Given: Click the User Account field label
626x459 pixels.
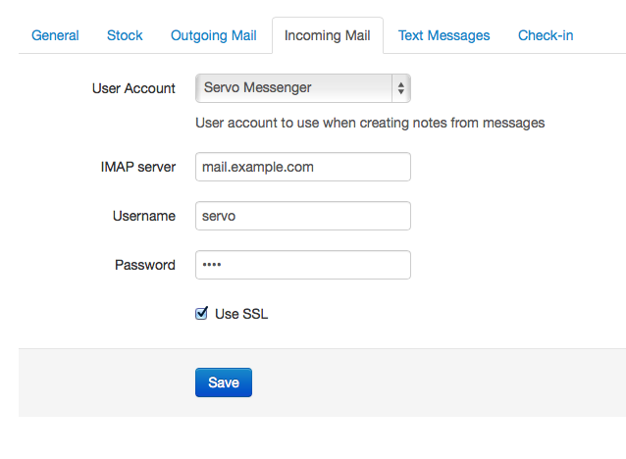Looking at the screenshot, I should coord(133,88).
